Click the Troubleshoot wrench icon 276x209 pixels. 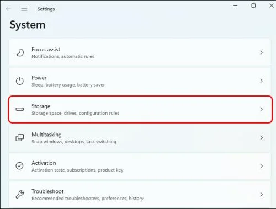click(20, 195)
